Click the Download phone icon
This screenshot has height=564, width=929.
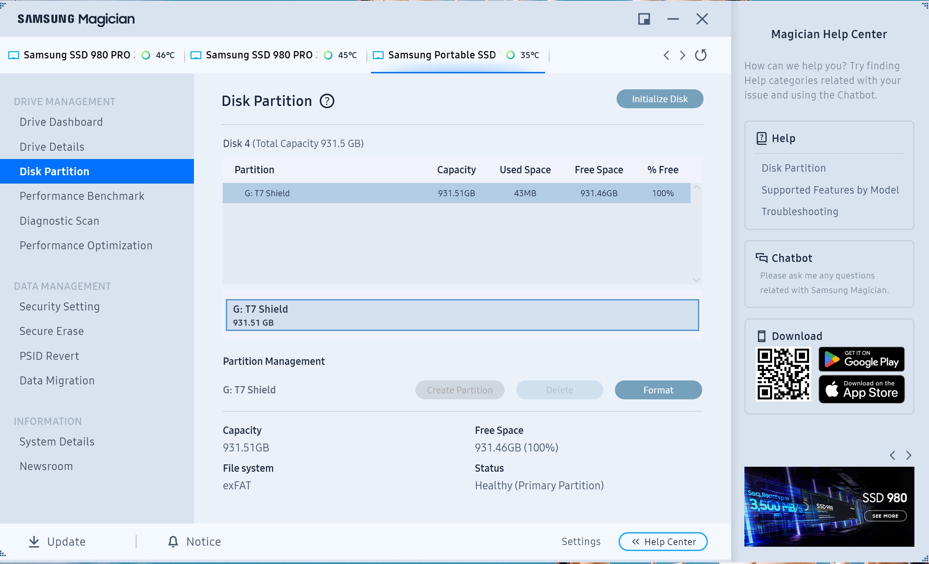(761, 336)
